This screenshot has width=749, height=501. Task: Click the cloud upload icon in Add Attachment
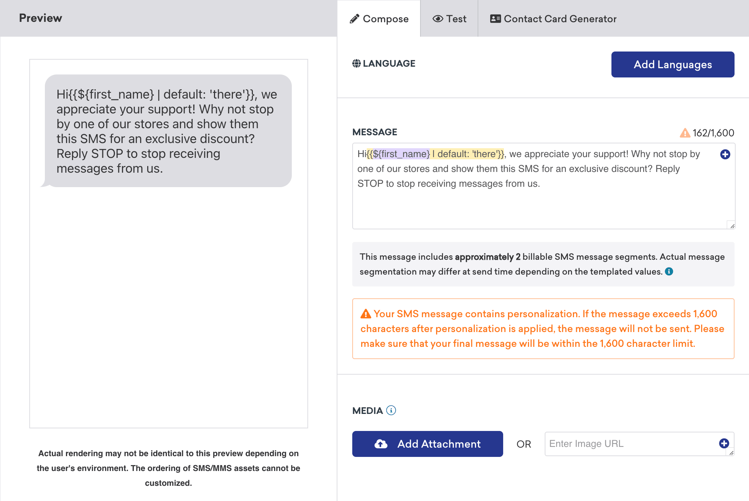tap(381, 444)
